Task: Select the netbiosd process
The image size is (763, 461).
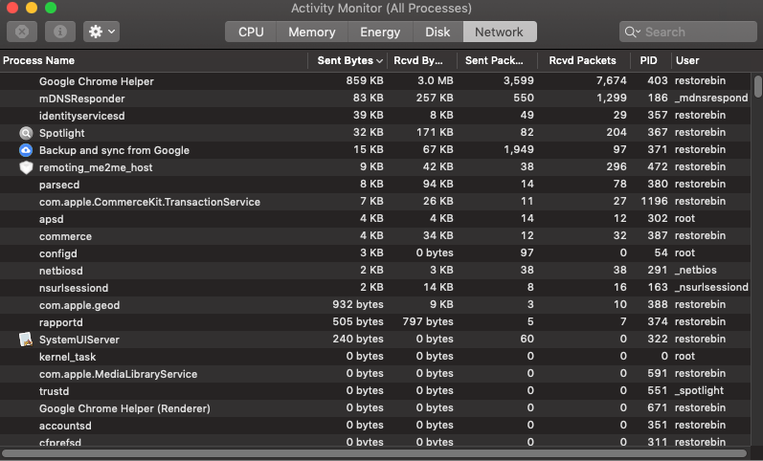Action: (x=61, y=271)
